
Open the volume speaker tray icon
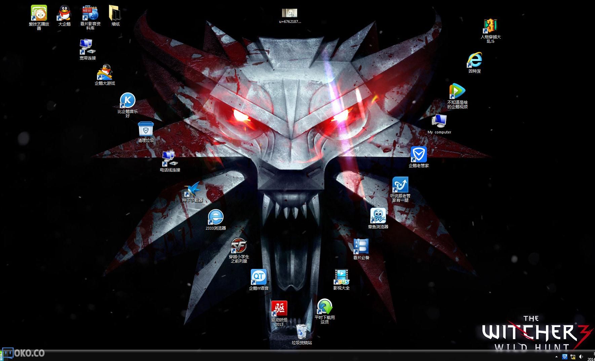[581, 357]
